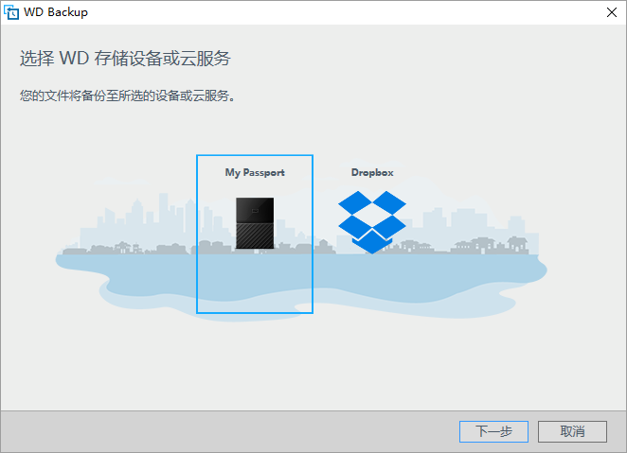
Task: Select the My Passport text label
Action: tap(255, 172)
